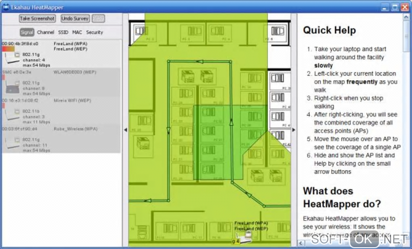Image resolution: width=412 pixels, height=249 pixels.
Task: Select the FreeLand (WEP) entry in AP list
Action: pyautogui.click(x=70, y=49)
